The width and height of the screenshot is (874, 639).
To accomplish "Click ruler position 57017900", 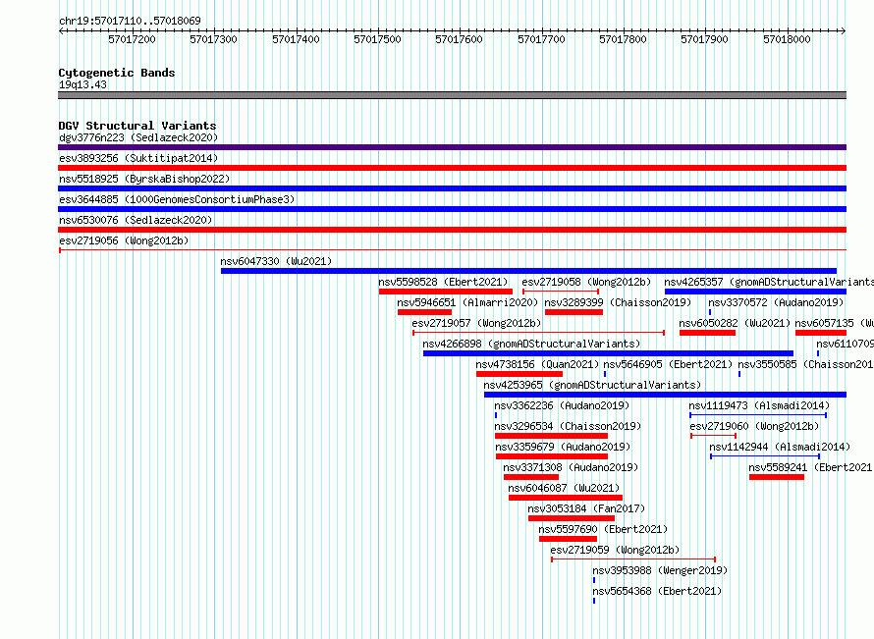I will 704,39.
